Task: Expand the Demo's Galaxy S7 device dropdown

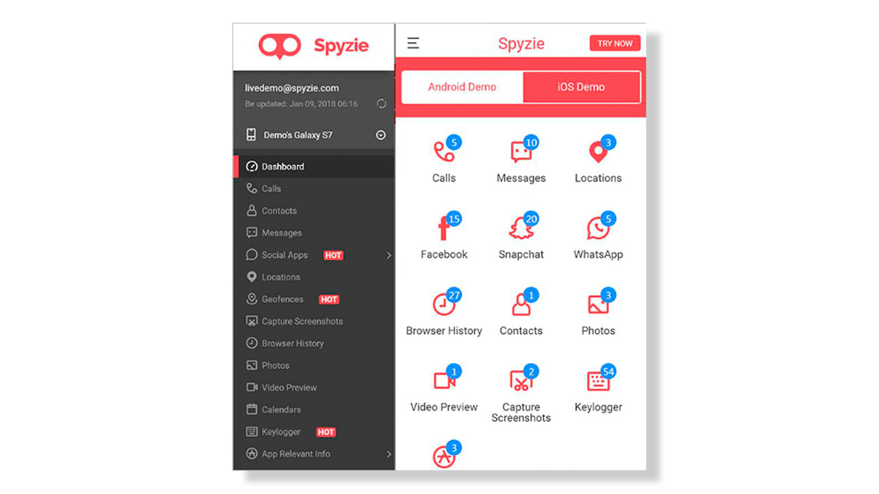Action: pos(381,135)
